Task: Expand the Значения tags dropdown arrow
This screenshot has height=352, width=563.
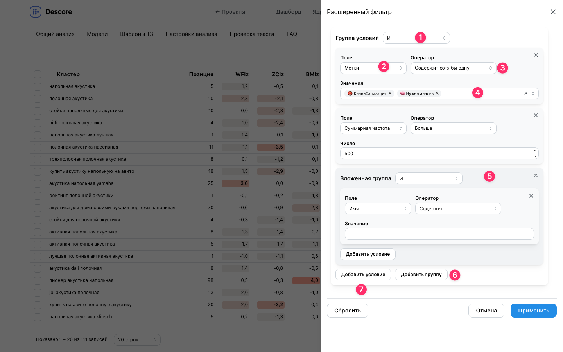Action: pos(533,93)
